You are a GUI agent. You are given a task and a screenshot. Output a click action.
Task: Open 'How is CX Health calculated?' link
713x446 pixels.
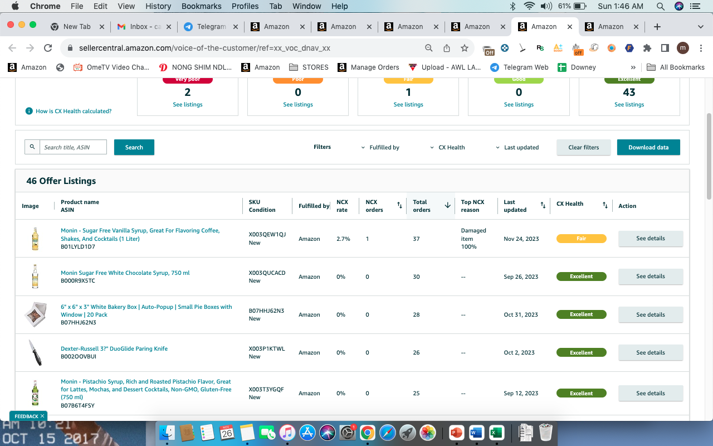(x=74, y=111)
